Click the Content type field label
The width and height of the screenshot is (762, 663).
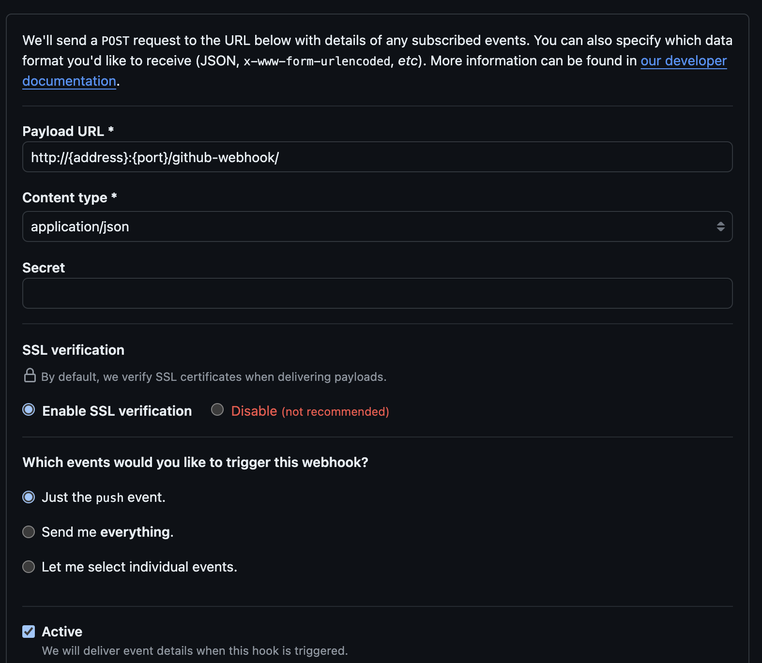(70, 197)
